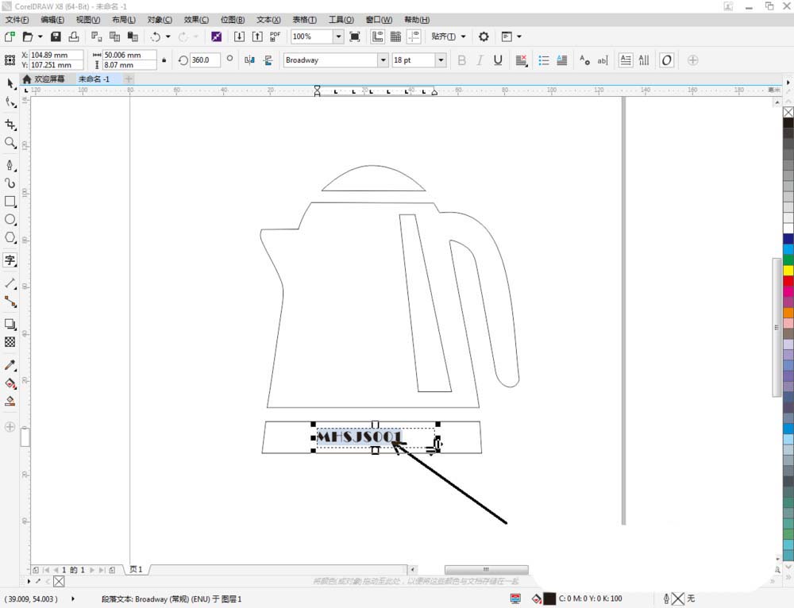Viewport: 794px width, 608px height.
Task: Click the Import icon
Action: [x=239, y=37]
